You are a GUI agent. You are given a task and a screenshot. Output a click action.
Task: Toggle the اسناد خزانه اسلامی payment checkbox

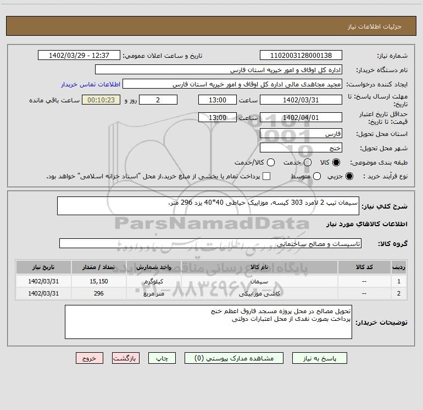[266, 176]
